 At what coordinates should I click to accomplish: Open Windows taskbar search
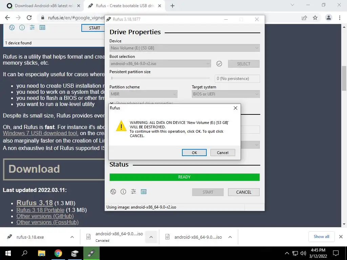[x=24, y=253]
